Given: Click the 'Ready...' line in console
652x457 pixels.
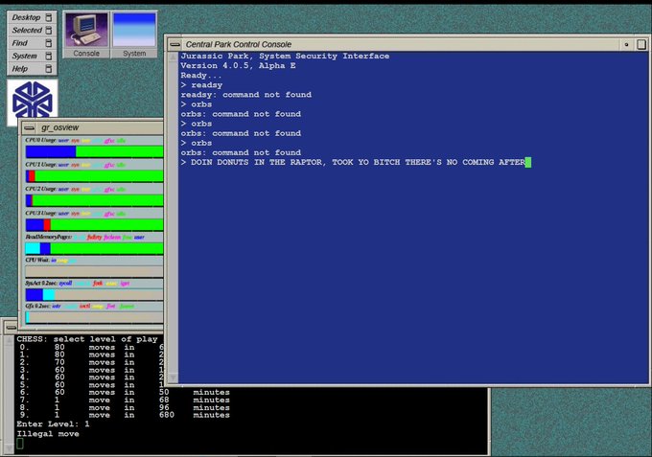Looking at the screenshot, I should 201,75.
